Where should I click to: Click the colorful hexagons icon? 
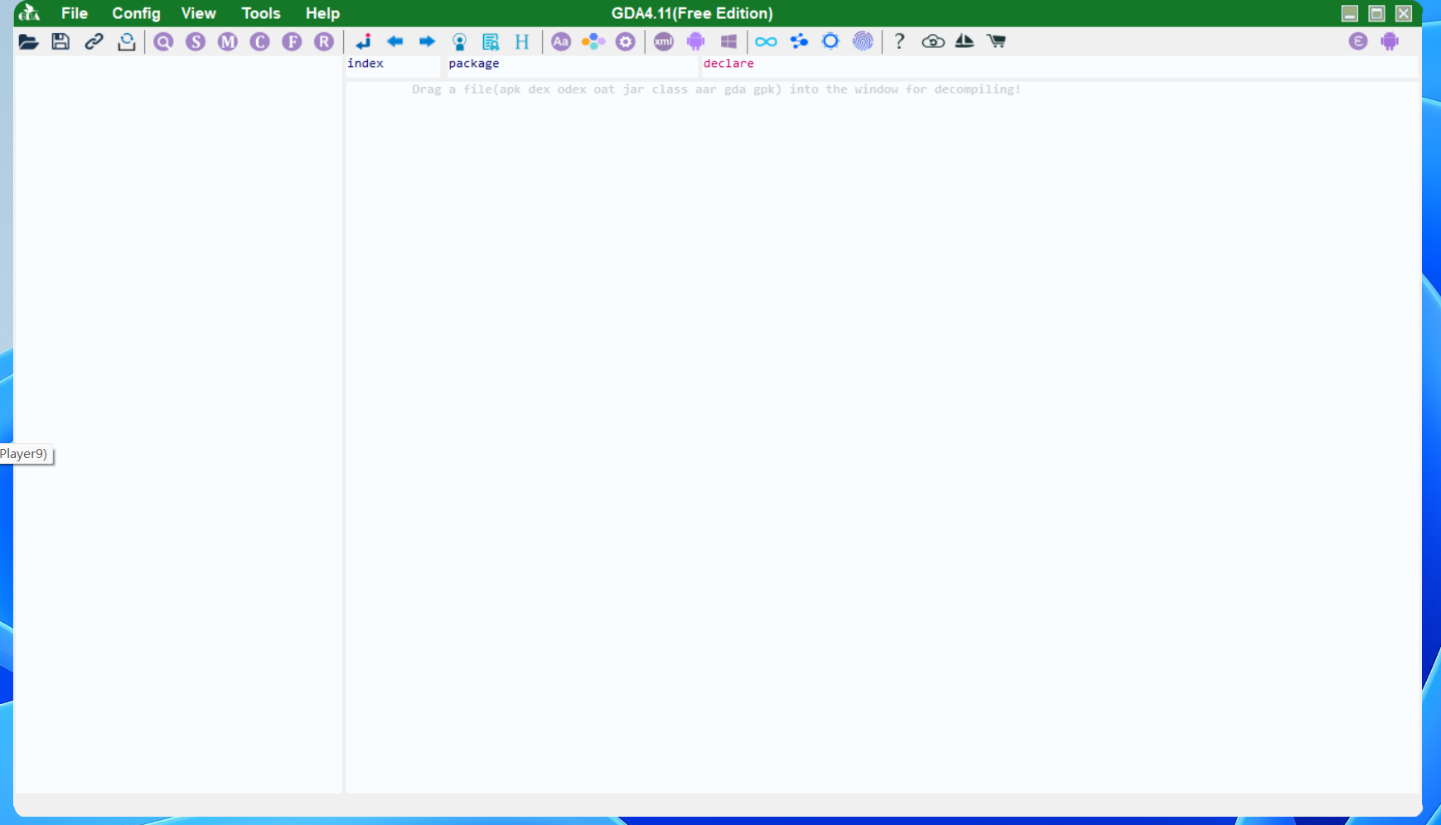593,41
